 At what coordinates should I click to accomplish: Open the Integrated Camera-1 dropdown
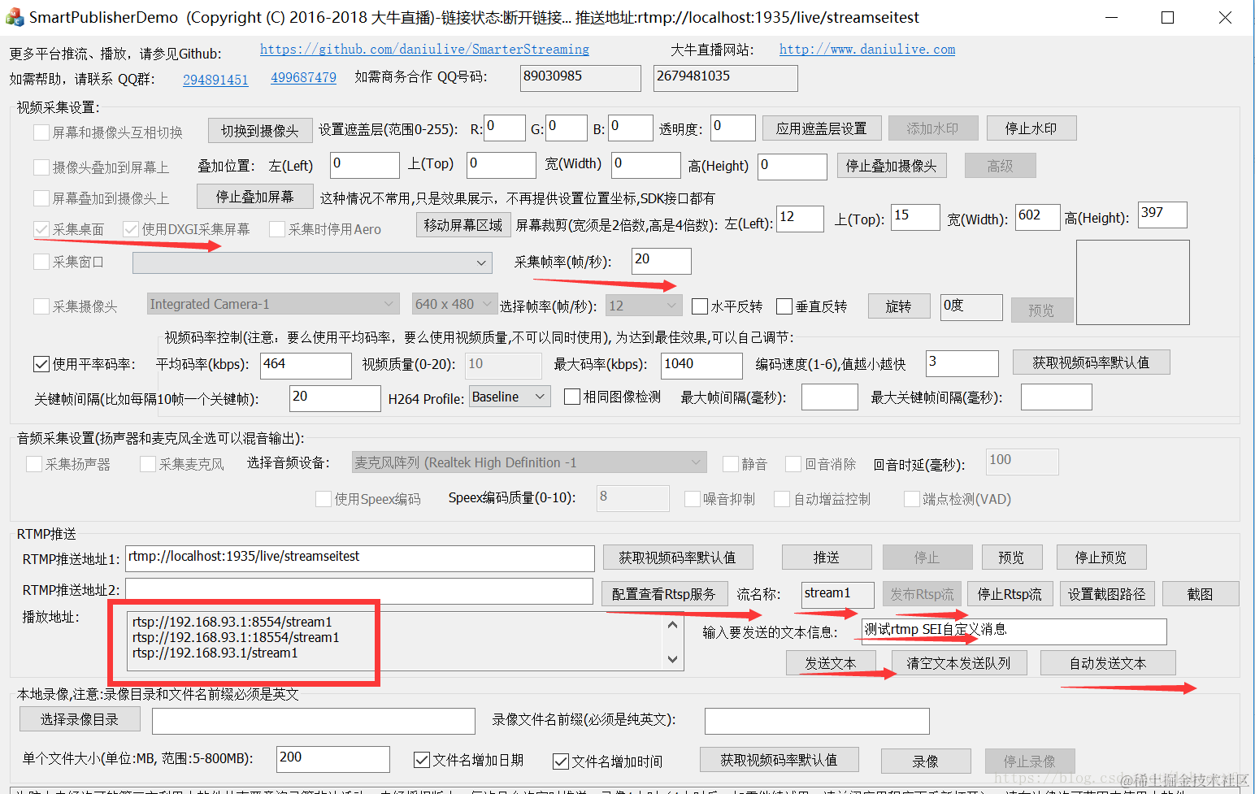coord(273,304)
